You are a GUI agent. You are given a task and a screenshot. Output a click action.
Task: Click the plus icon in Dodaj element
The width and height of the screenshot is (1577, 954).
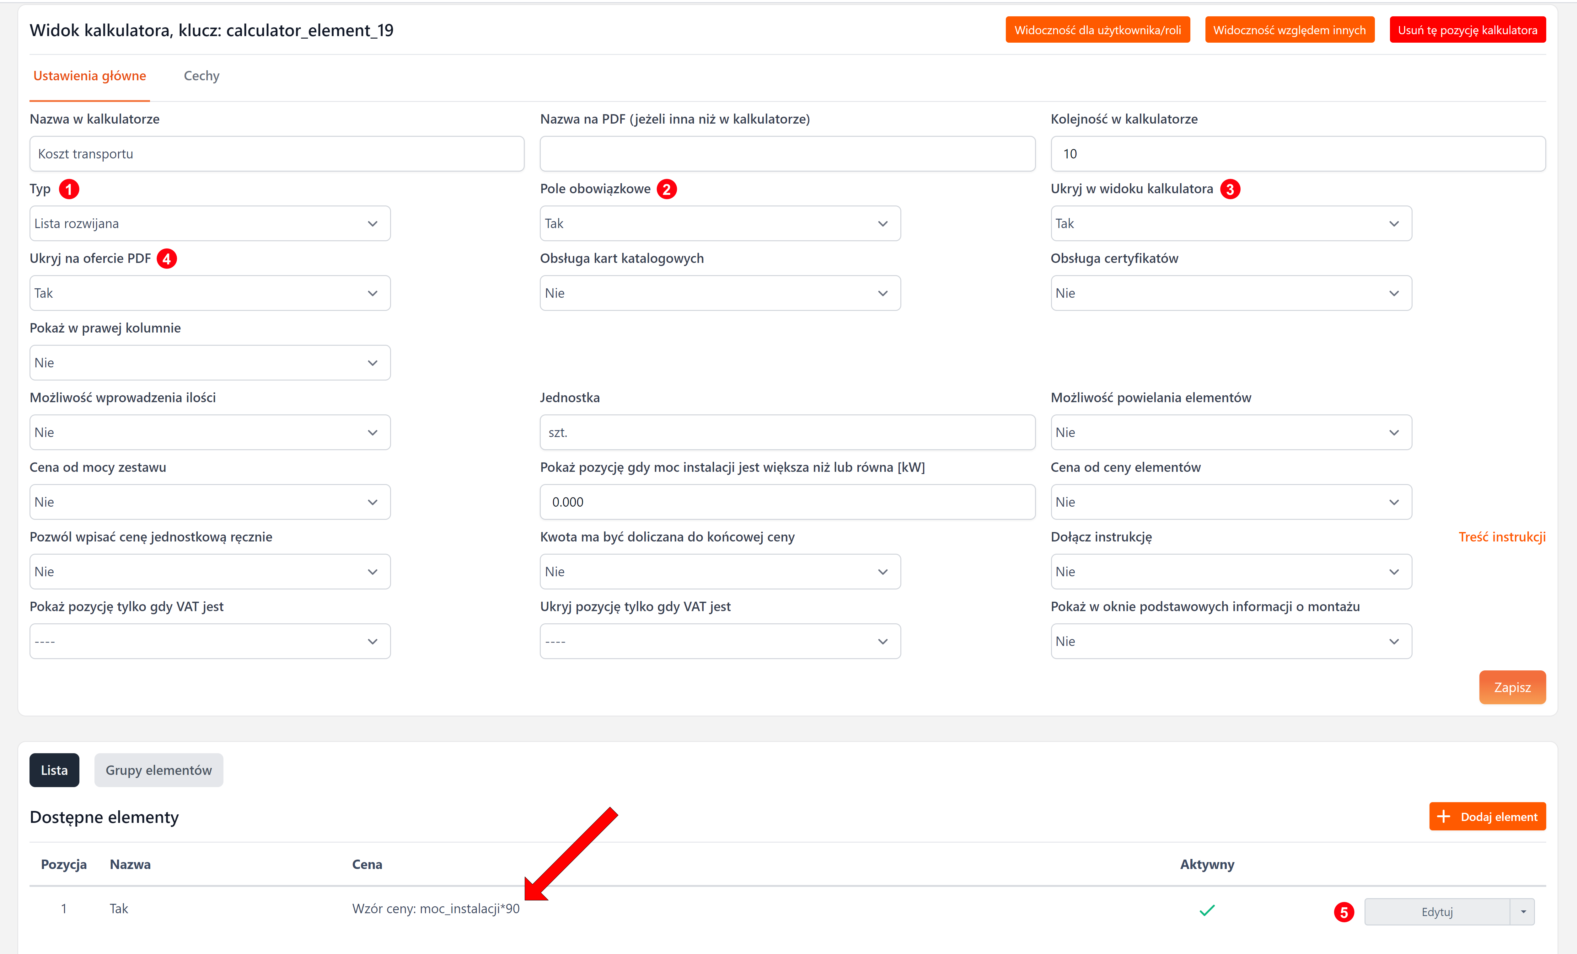1443,816
